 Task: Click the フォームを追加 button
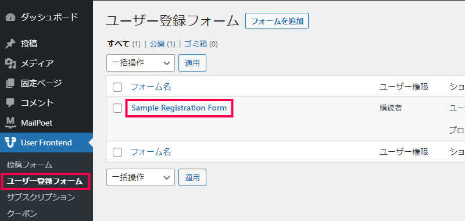(277, 21)
